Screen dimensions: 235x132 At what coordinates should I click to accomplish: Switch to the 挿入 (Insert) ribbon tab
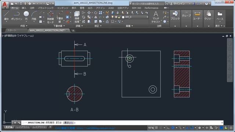(24, 8)
